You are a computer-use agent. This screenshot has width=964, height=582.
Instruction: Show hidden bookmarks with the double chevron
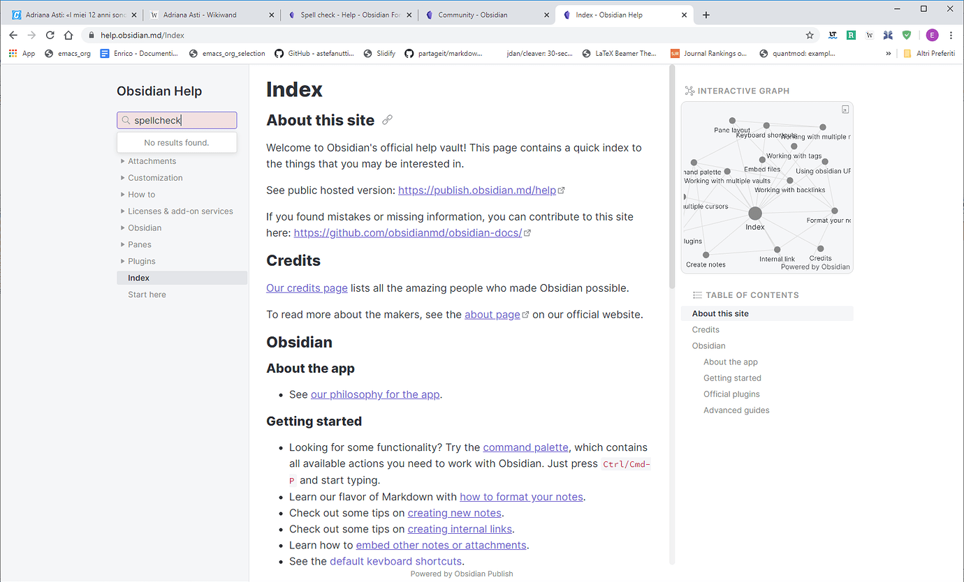[x=888, y=53]
